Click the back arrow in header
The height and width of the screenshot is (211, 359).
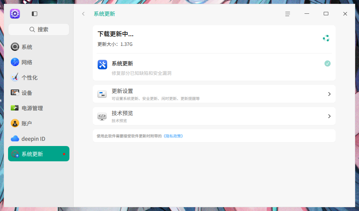click(x=83, y=14)
